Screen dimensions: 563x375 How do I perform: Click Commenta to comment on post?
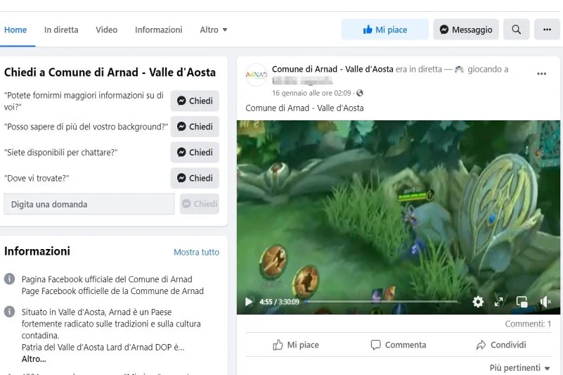pyautogui.click(x=399, y=345)
